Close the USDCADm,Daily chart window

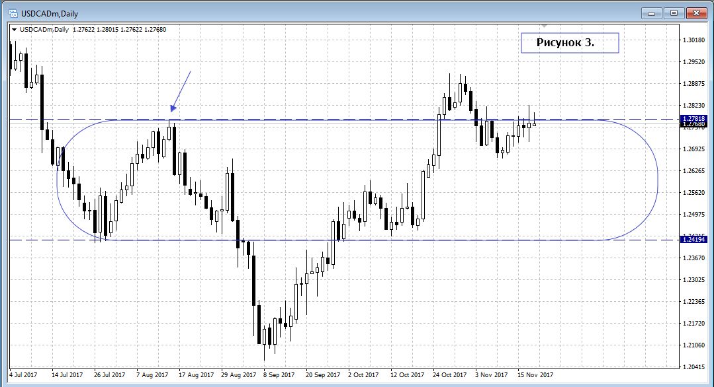point(695,12)
